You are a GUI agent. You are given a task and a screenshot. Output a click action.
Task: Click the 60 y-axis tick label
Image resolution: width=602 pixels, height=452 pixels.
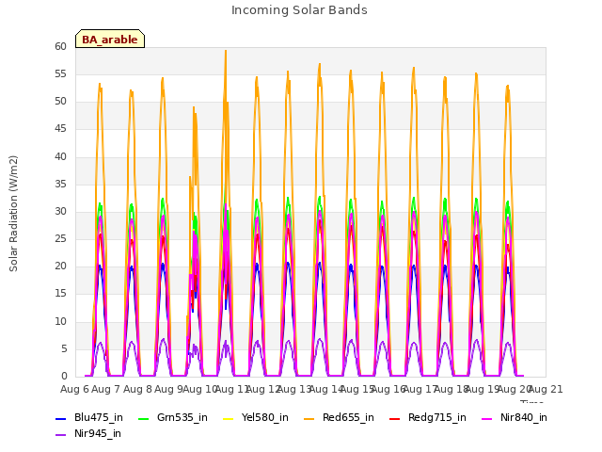pyautogui.click(x=60, y=47)
